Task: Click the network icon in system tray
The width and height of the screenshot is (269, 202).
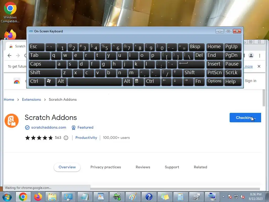Action: click(236, 197)
